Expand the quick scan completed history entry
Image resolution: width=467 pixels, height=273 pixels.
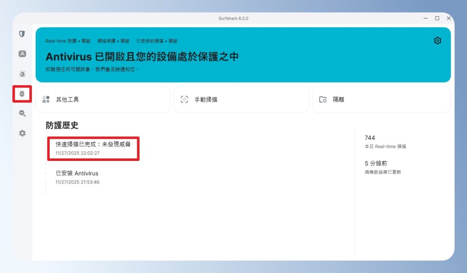click(x=93, y=148)
